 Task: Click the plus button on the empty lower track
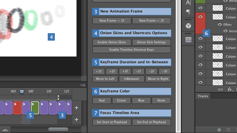click(77, 119)
